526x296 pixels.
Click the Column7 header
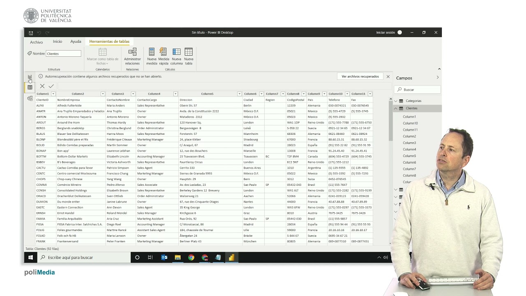272,94
